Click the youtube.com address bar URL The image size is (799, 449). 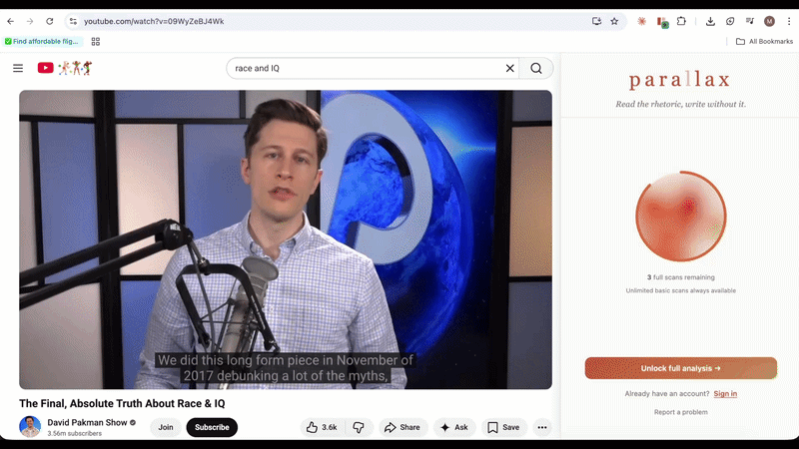pos(154,21)
